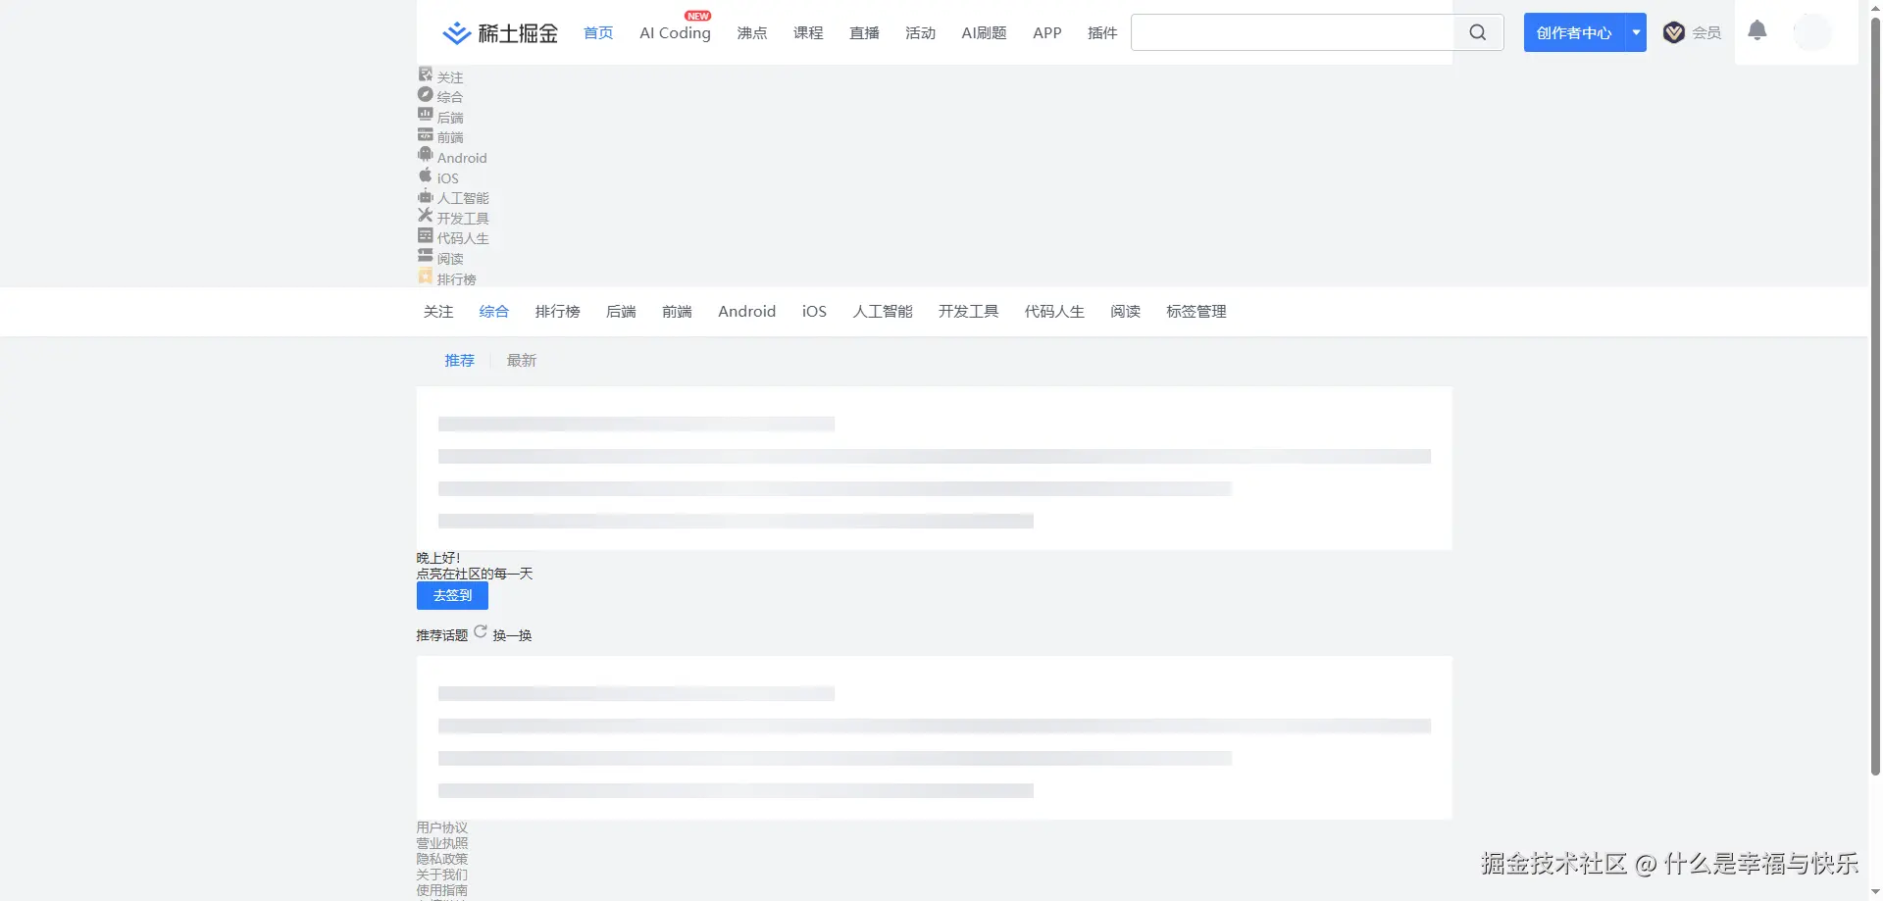Open the user avatar menu
The height and width of the screenshot is (901, 1883).
(1811, 32)
